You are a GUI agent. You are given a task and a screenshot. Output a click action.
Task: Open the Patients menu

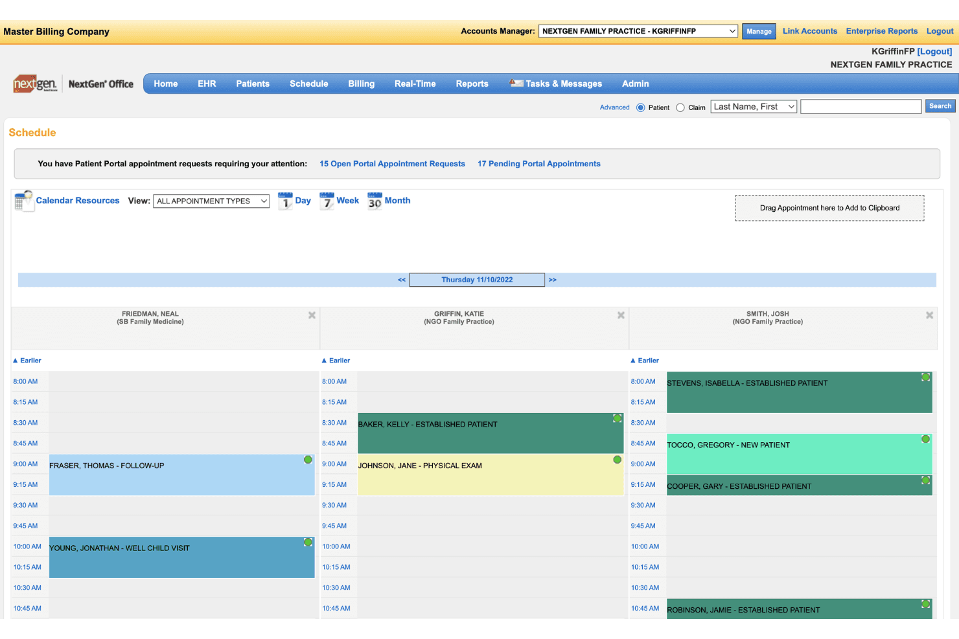pyautogui.click(x=253, y=84)
